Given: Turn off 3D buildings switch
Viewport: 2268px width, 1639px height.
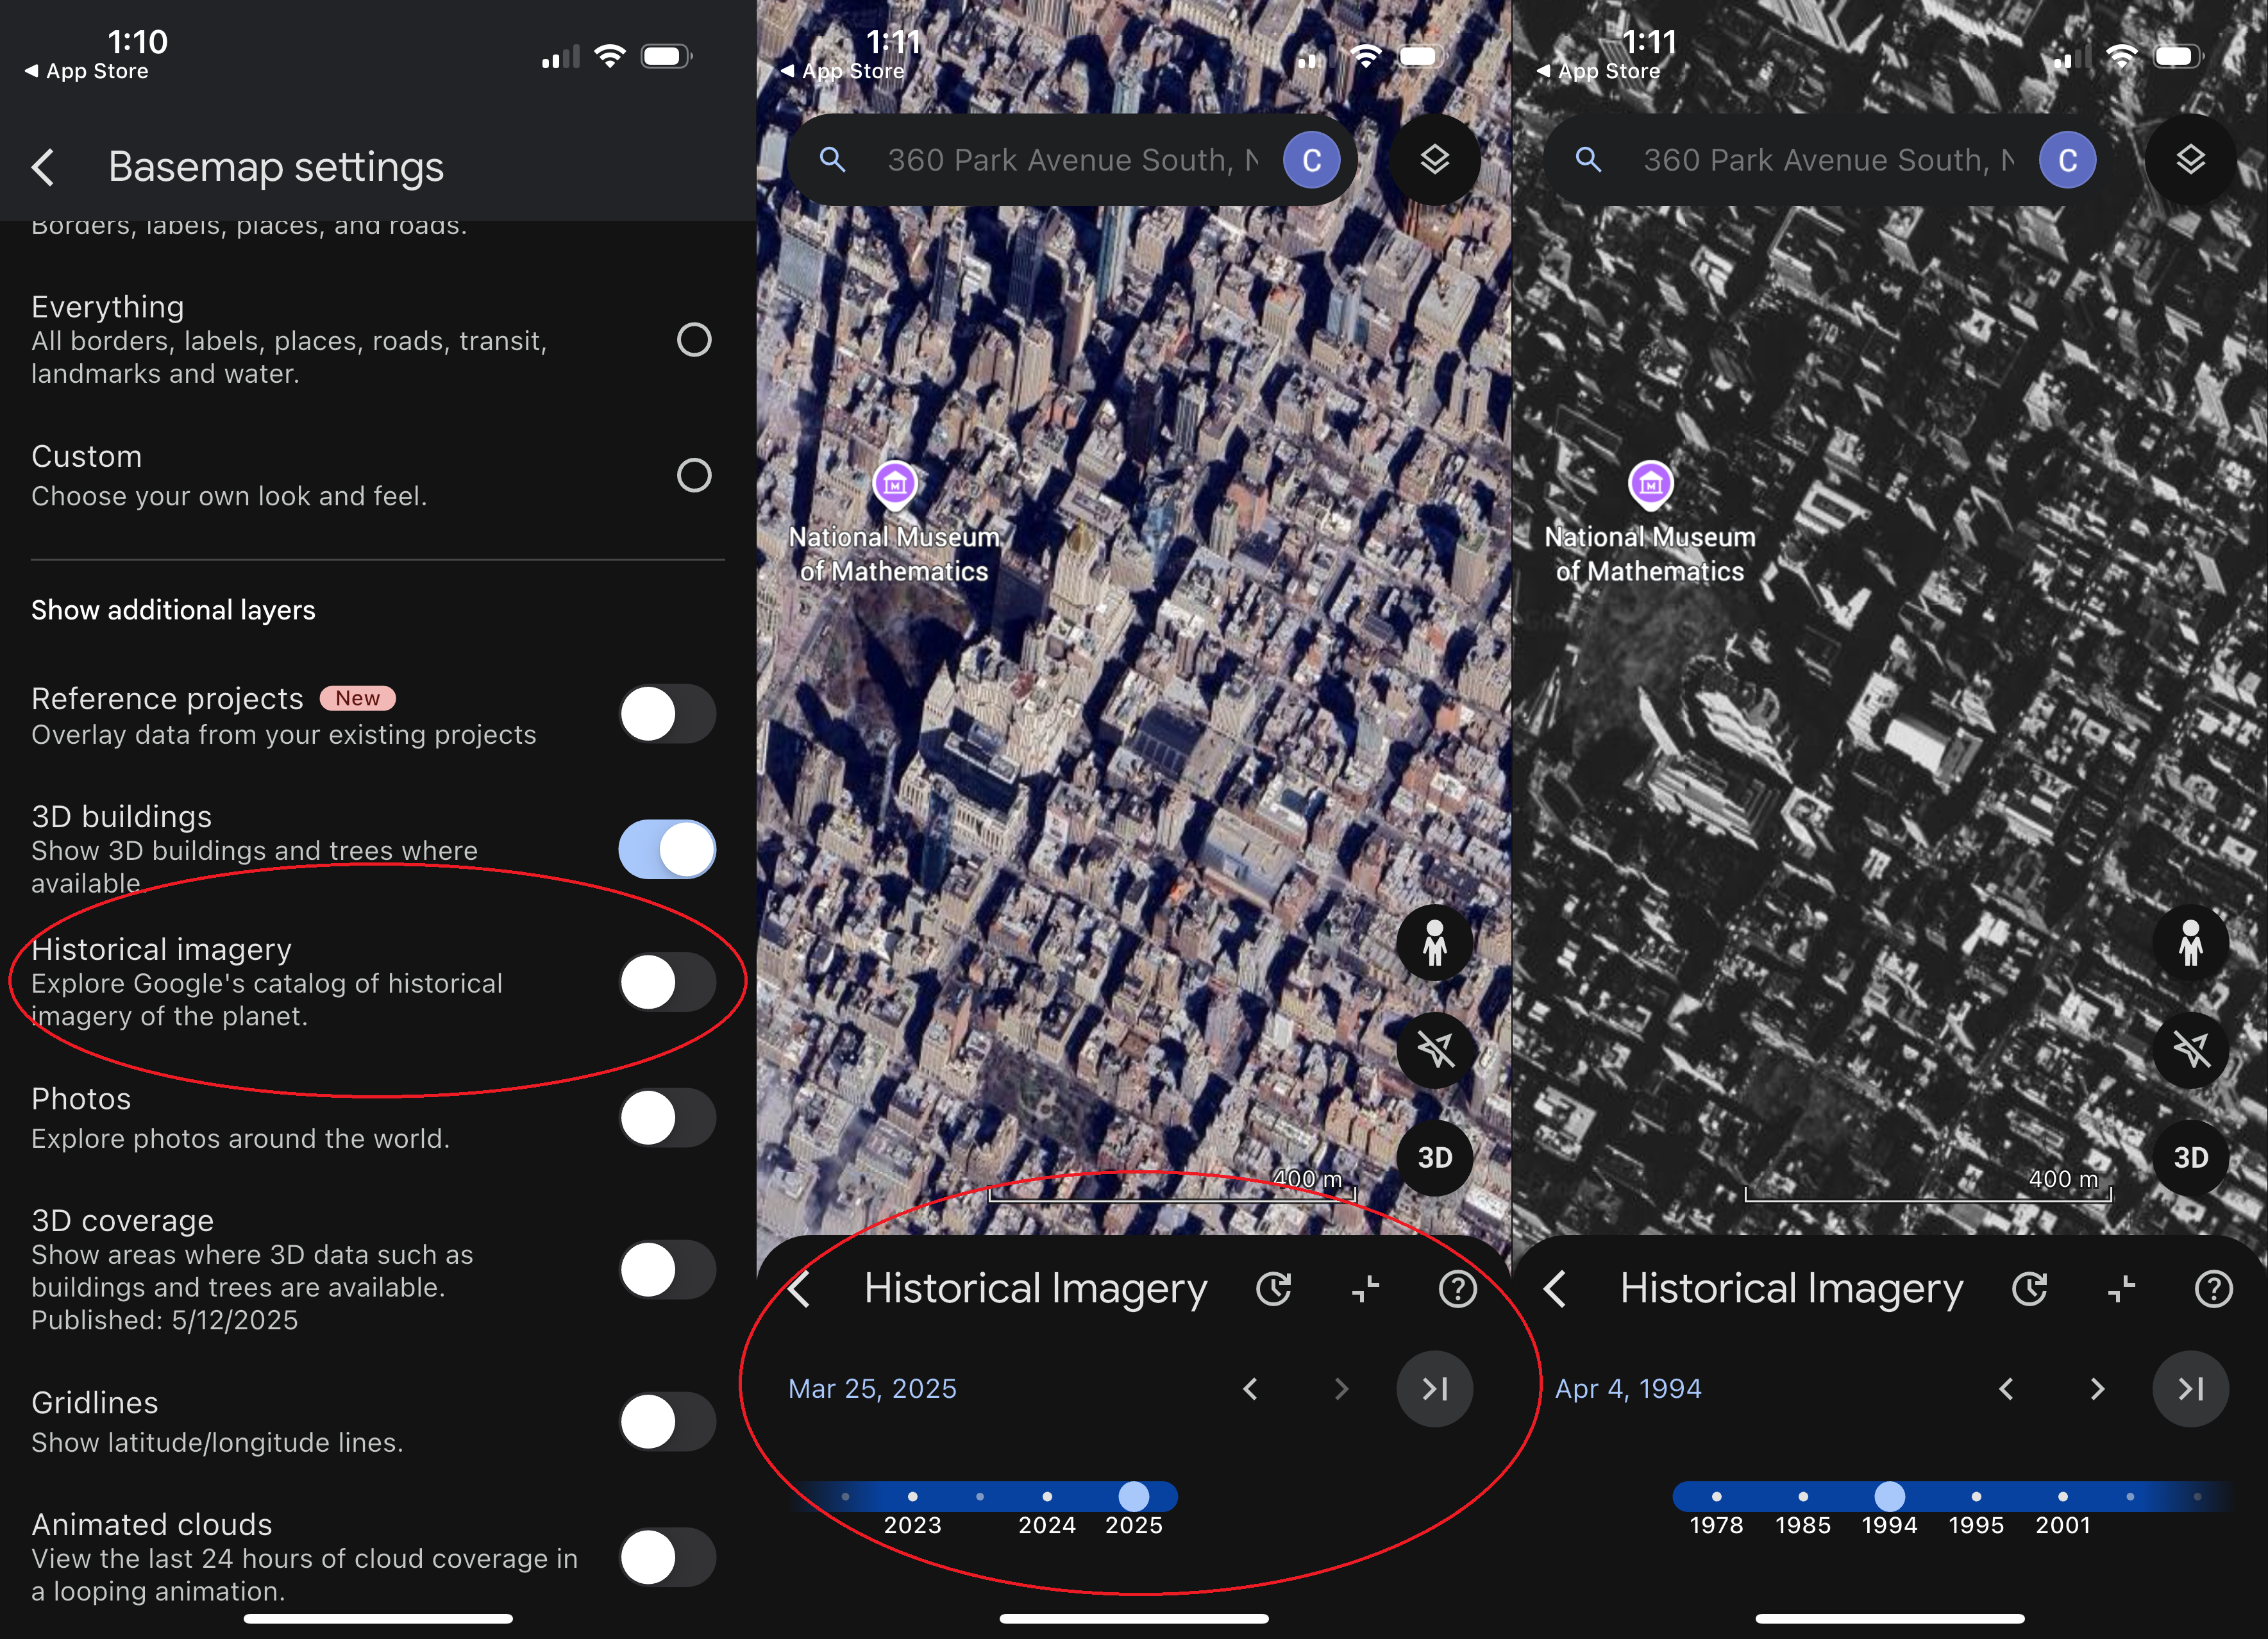Looking at the screenshot, I should (667, 850).
